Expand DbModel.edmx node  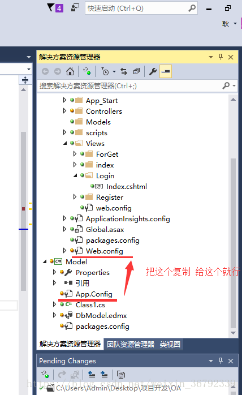coord(54,315)
